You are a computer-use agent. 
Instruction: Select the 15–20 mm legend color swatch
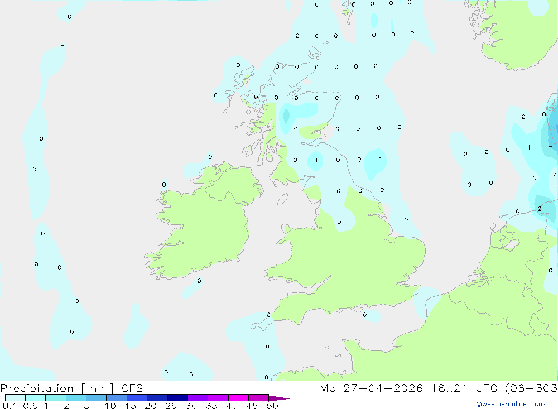coord(137,398)
